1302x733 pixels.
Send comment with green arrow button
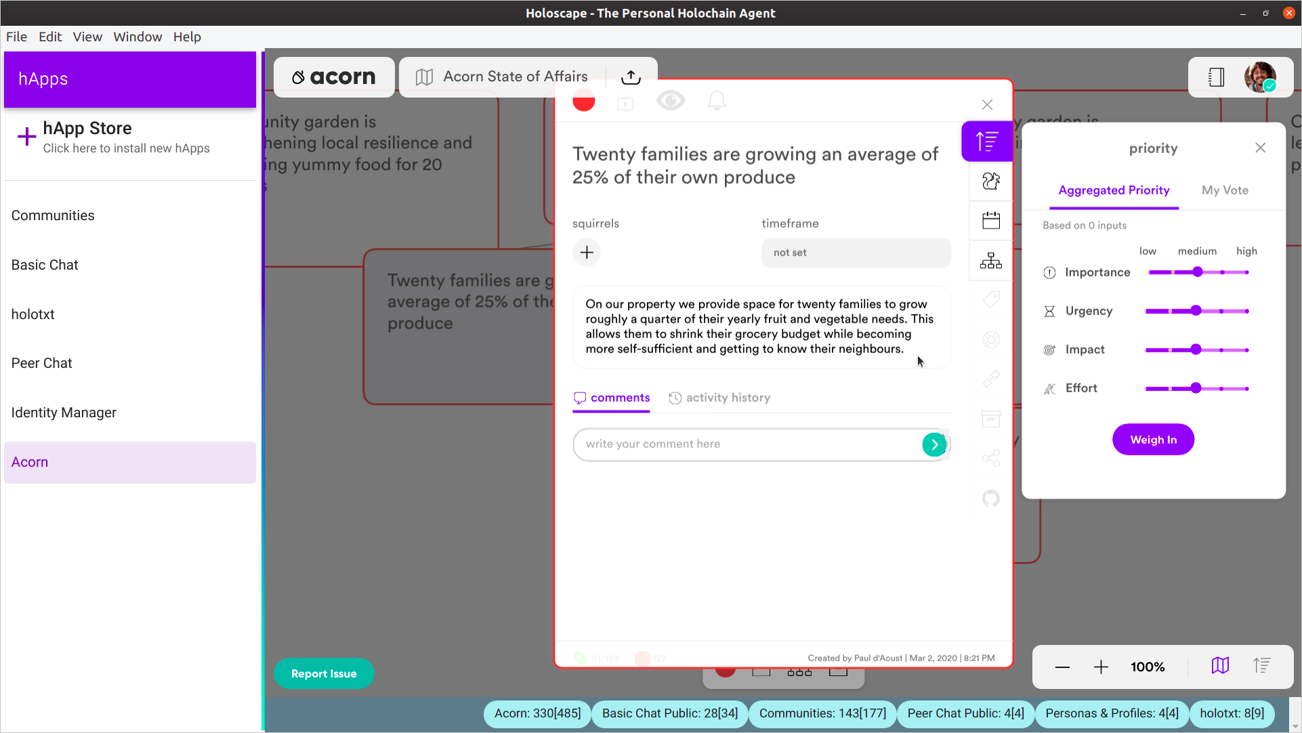935,444
